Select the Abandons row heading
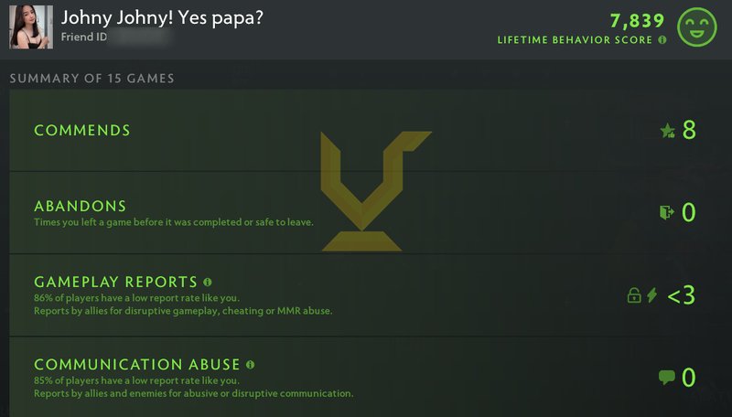The image size is (732, 417). tap(81, 206)
